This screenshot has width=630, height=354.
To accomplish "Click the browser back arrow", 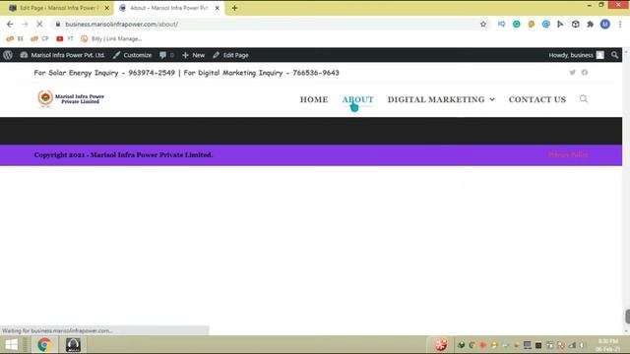I will (x=10, y=24).
